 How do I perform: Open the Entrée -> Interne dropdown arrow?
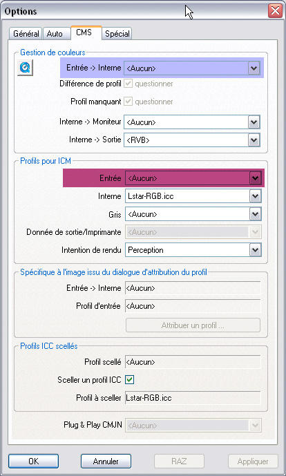[x=254, y=68]
